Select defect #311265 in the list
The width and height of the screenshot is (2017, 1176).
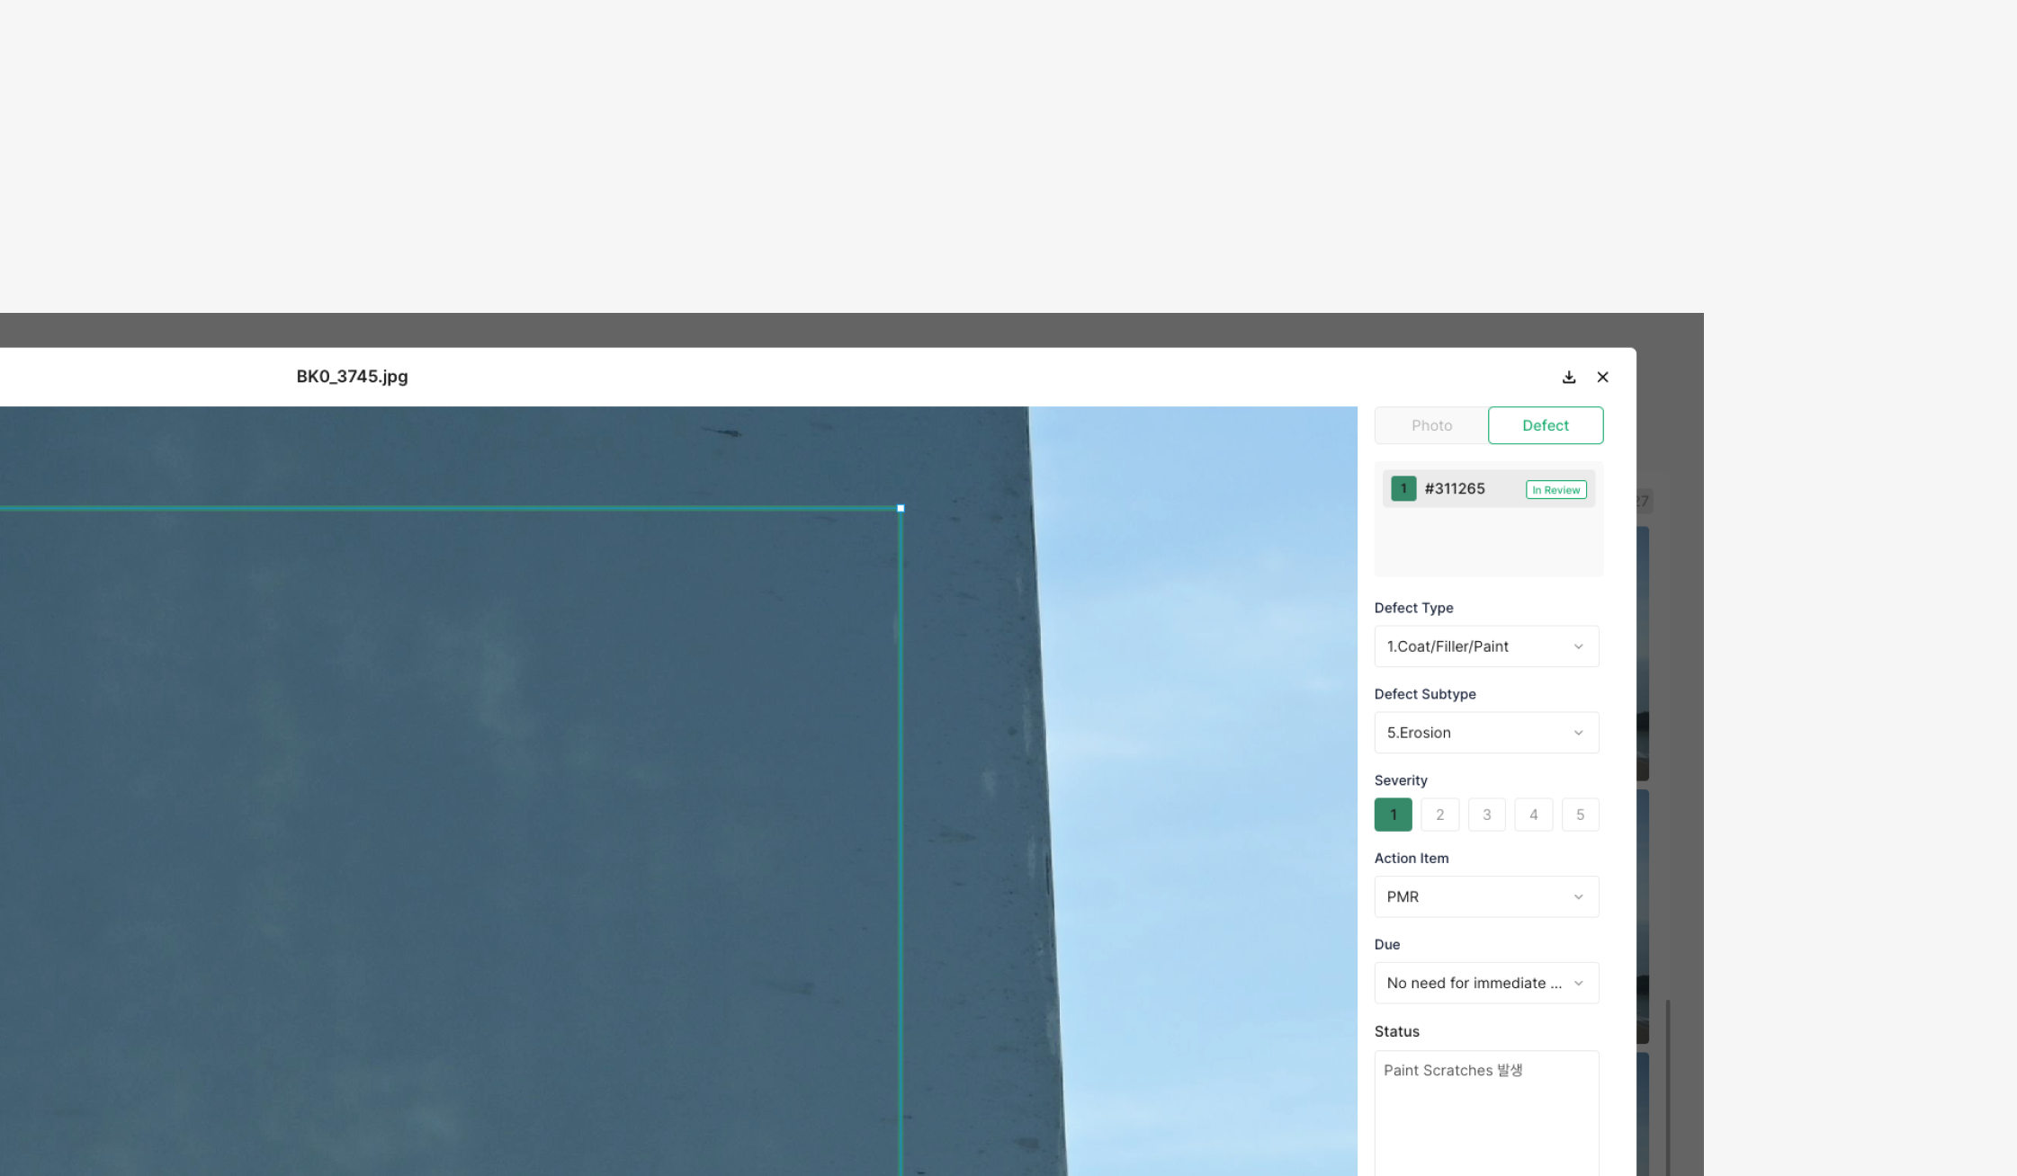(x=1455, y=489)
